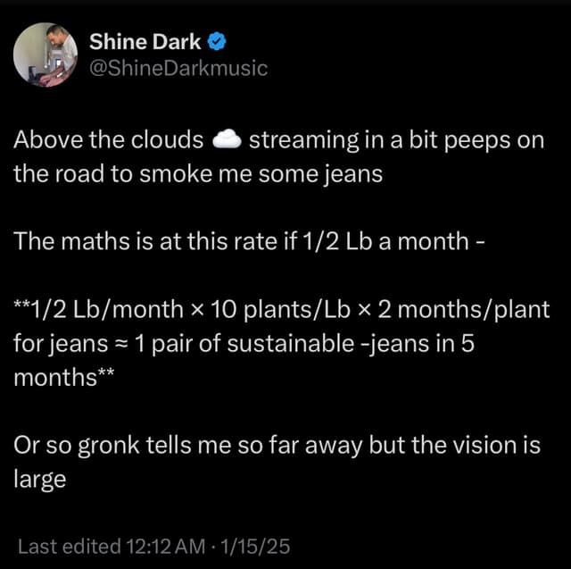Click the 1/15/25 date
Screen dimensions: 571x569
[256, 547]
